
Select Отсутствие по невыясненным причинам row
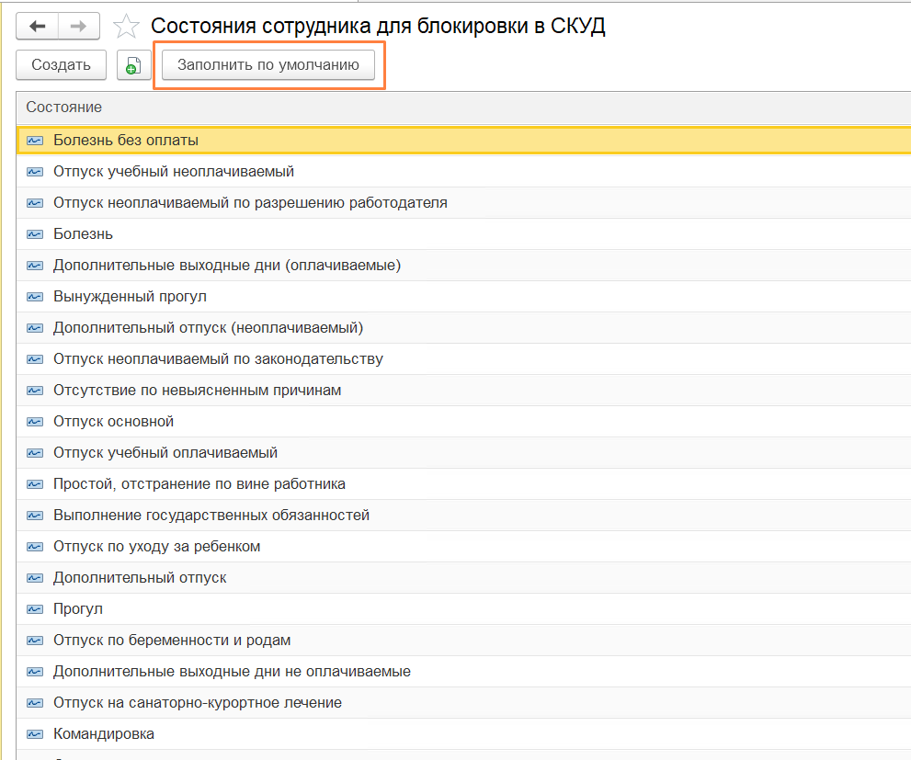tap(197, 391)
